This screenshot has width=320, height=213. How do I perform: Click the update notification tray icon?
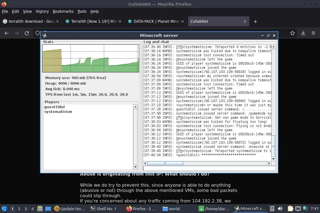pyautogui.click(x=304, y=208)
